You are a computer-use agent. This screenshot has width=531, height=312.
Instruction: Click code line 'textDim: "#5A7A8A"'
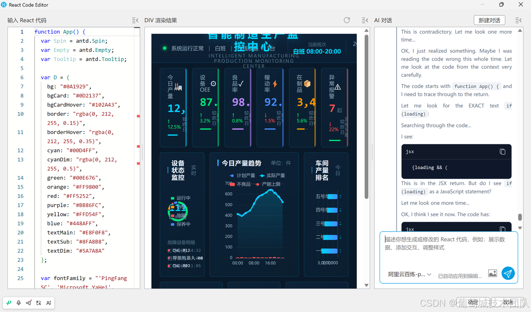pos(76,251)
